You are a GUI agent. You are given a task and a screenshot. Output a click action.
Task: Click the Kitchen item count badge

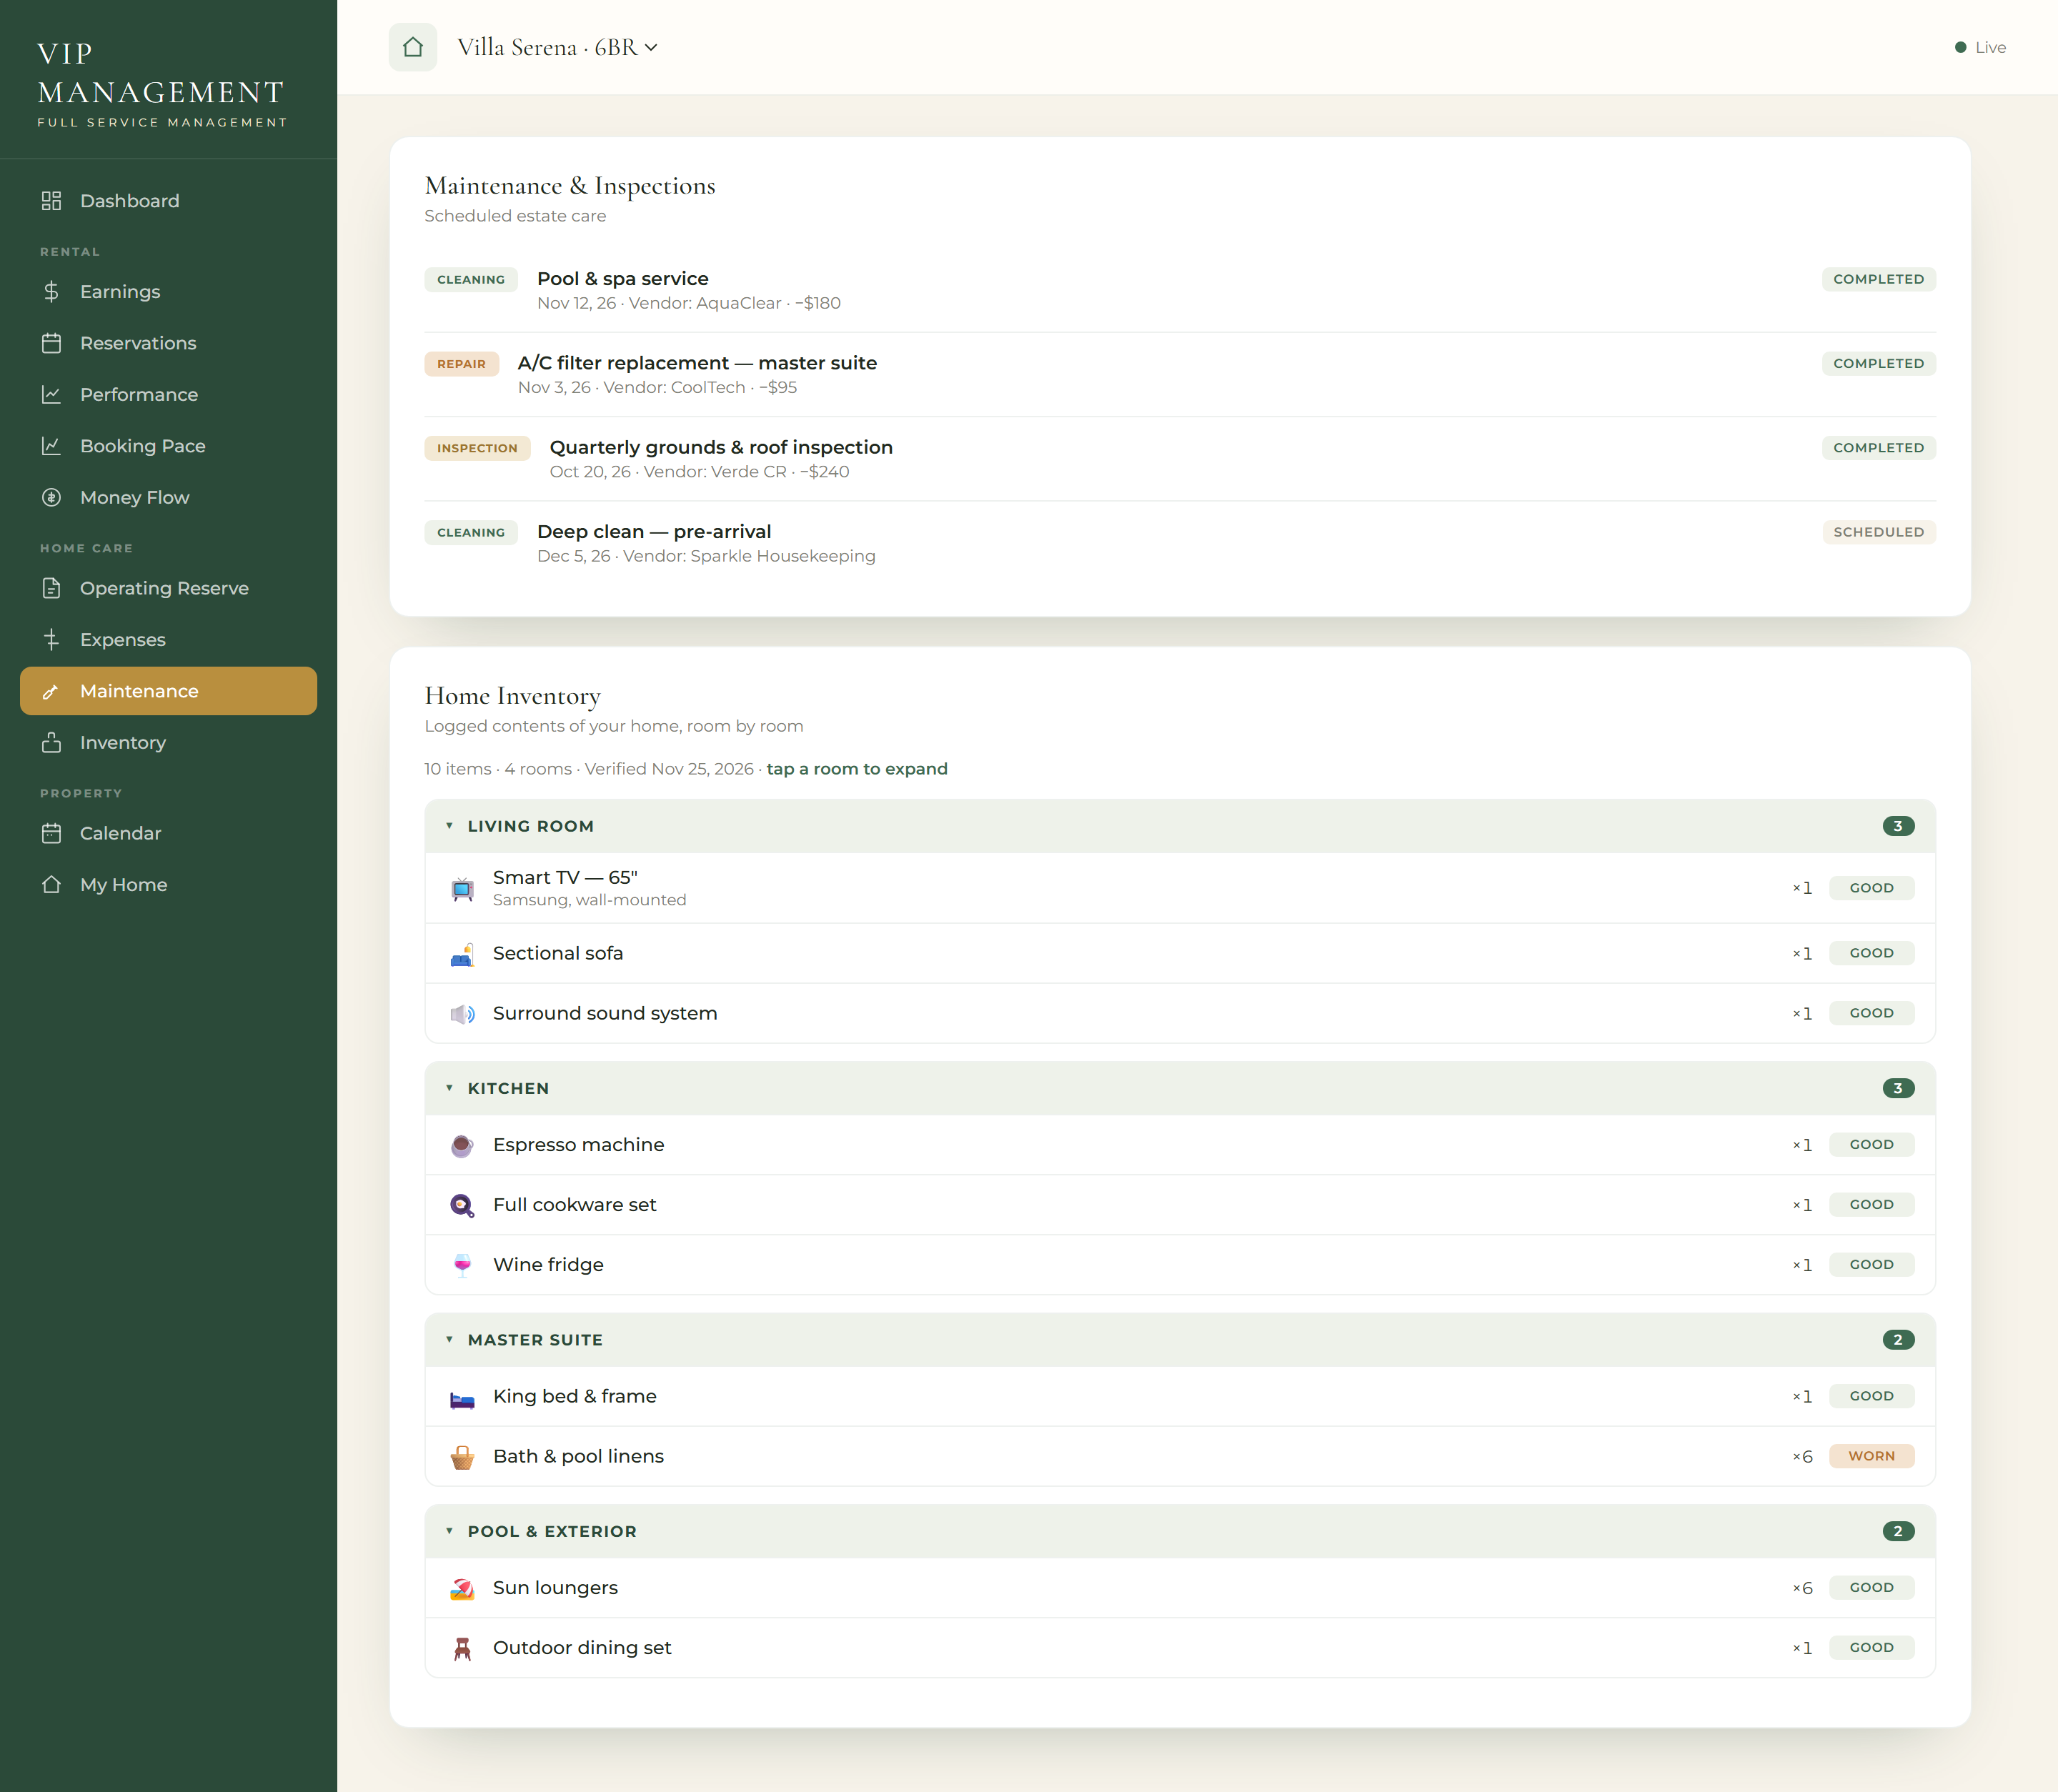tap(1898, 1088)
